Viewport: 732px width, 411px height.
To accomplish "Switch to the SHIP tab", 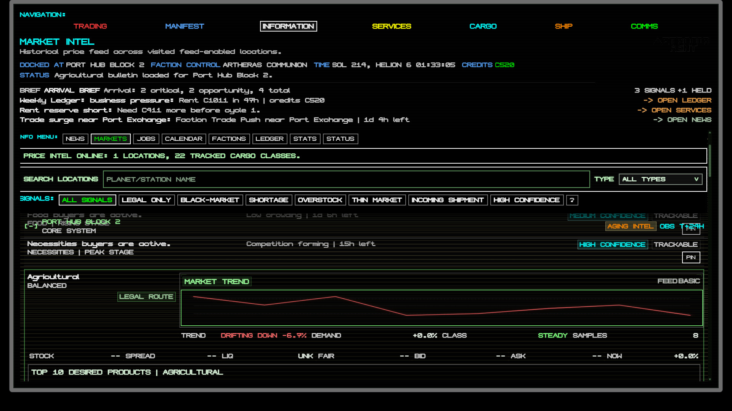I will (x=563, y=26).
